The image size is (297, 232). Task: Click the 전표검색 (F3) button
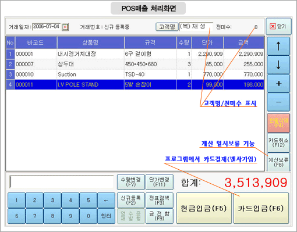(x=160, y=200)
